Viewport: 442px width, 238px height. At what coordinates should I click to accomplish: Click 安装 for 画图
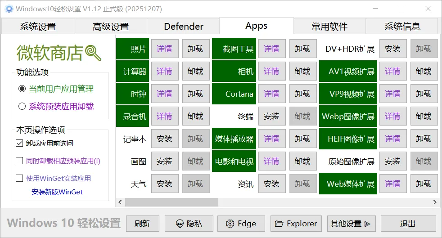click(x=165, y=162)
